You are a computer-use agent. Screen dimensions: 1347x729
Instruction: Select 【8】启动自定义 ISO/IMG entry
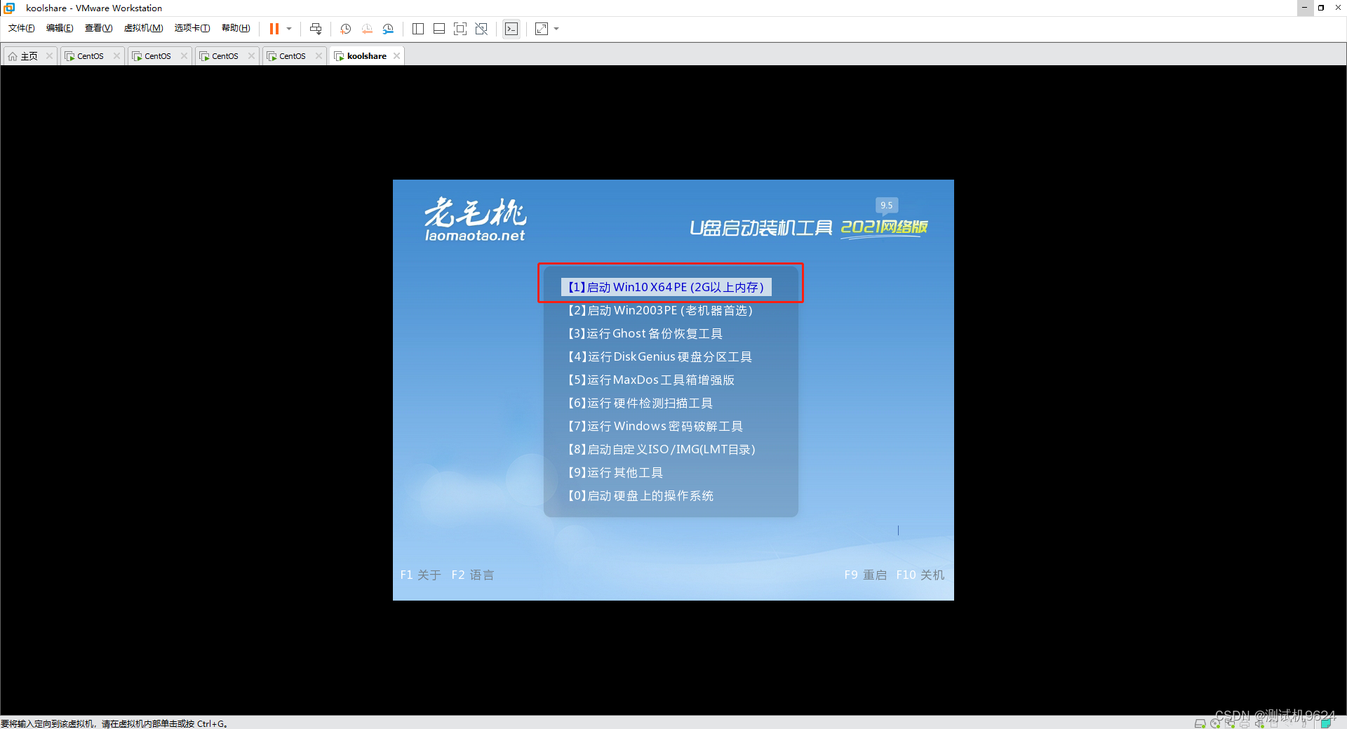pyautogui.click(x=662, y=449)
